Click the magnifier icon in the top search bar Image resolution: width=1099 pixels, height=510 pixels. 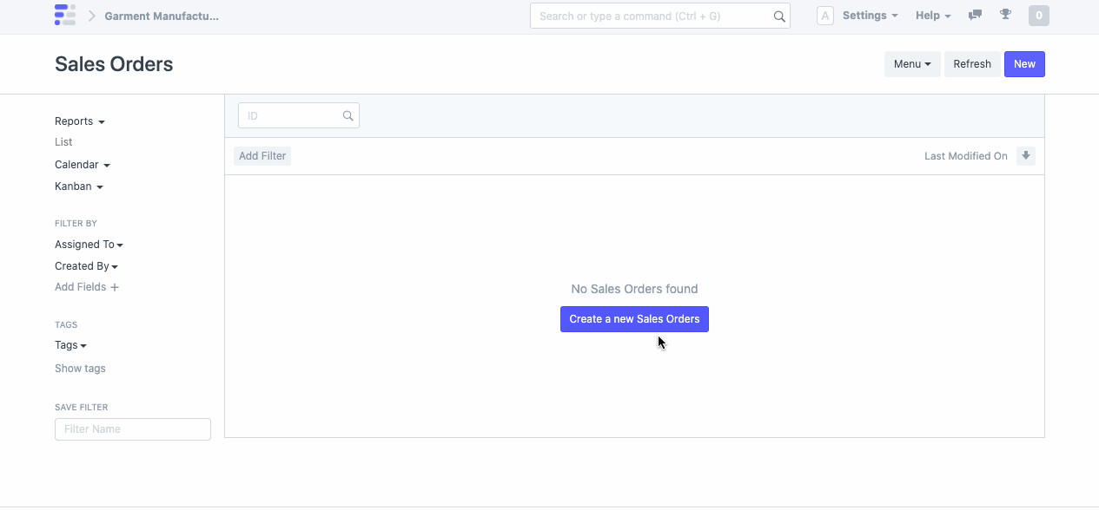click(x=779, y=16)
